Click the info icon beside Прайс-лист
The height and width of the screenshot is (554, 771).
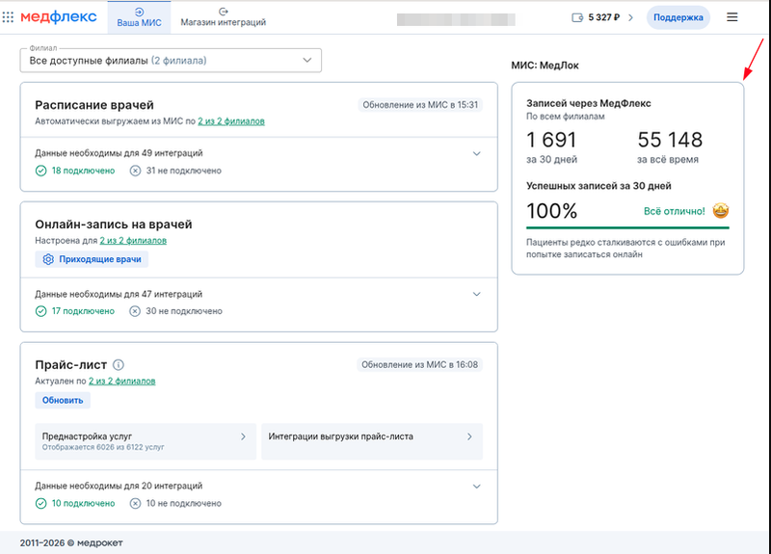click(119, 365)
